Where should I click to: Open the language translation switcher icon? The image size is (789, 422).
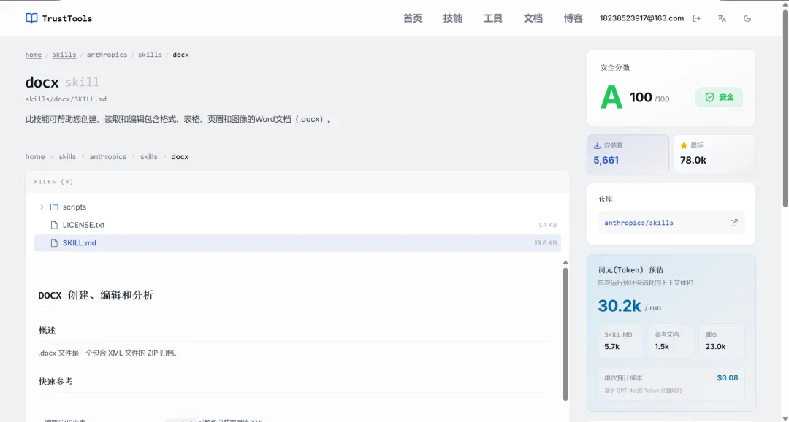coord(722,18)
